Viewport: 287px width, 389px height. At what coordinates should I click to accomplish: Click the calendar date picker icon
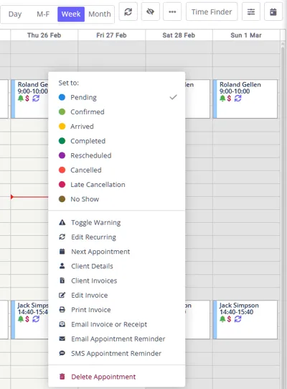(273, 12)
